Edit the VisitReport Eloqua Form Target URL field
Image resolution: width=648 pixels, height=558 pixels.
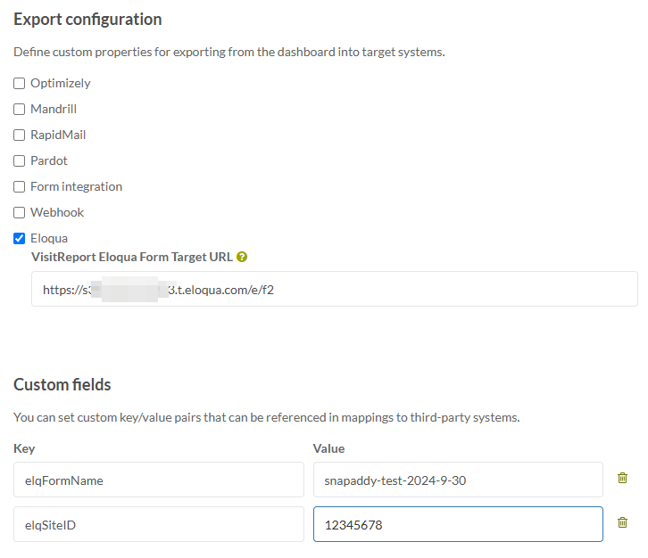(335, 289)
